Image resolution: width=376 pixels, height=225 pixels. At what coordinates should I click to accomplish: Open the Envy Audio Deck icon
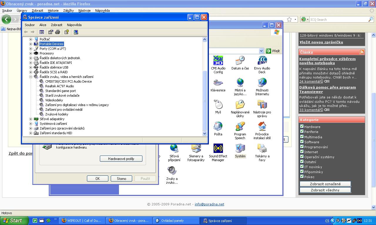click(262, 64)
